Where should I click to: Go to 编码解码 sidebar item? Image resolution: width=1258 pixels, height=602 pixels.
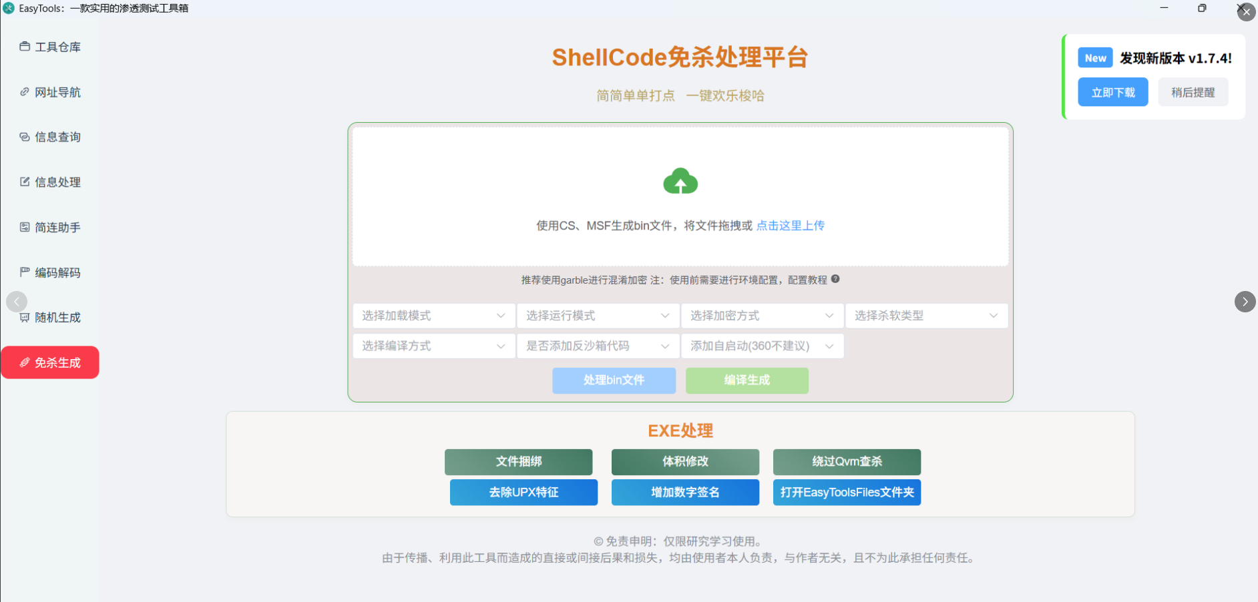pos(50,272)
